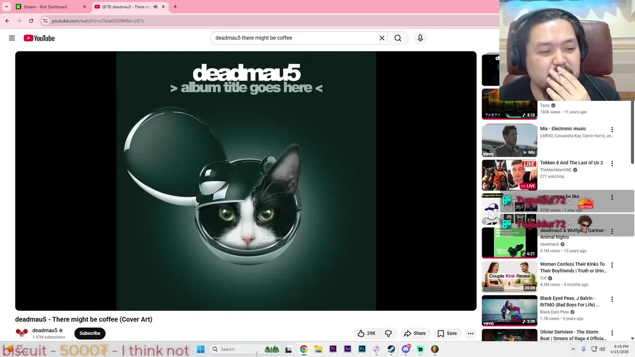The image size is (635, 357).
Task: View site information in address bar
Action: [x=45, y=21]
